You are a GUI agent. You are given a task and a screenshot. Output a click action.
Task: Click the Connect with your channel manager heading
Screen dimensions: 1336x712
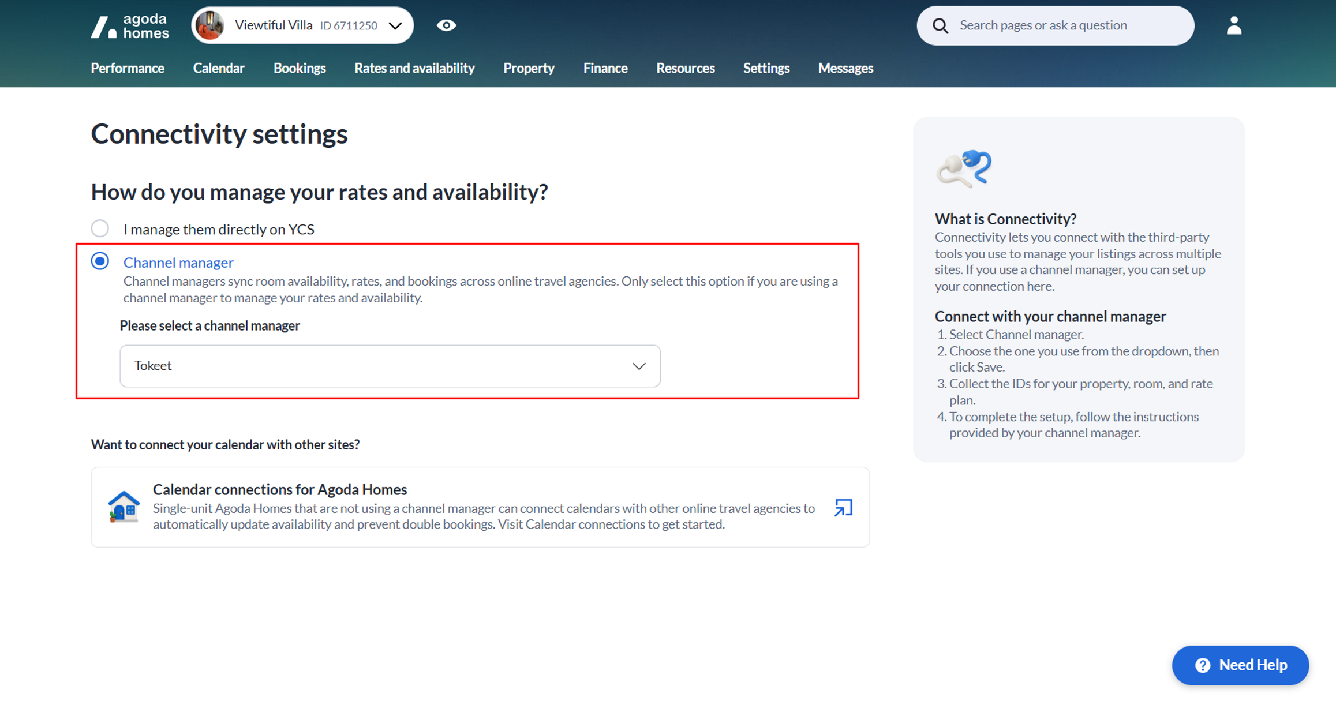[x=1050, y=317]
